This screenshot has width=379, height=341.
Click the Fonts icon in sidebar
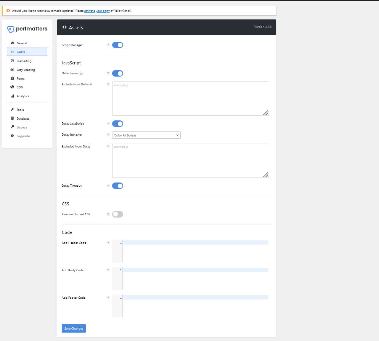[x=12, y=78]
